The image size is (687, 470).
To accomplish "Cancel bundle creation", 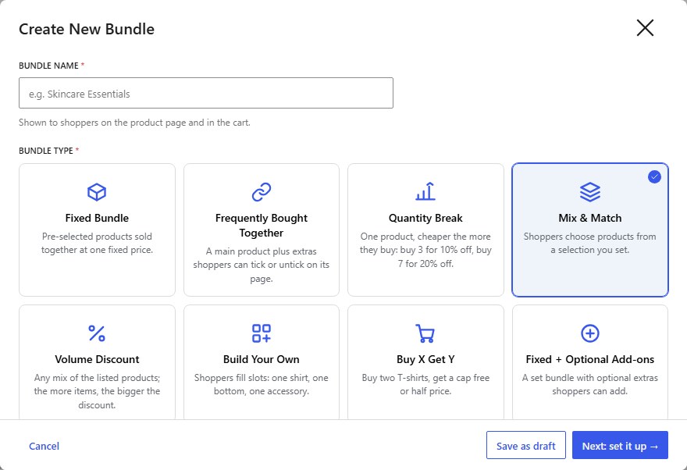I will (44, 446).
